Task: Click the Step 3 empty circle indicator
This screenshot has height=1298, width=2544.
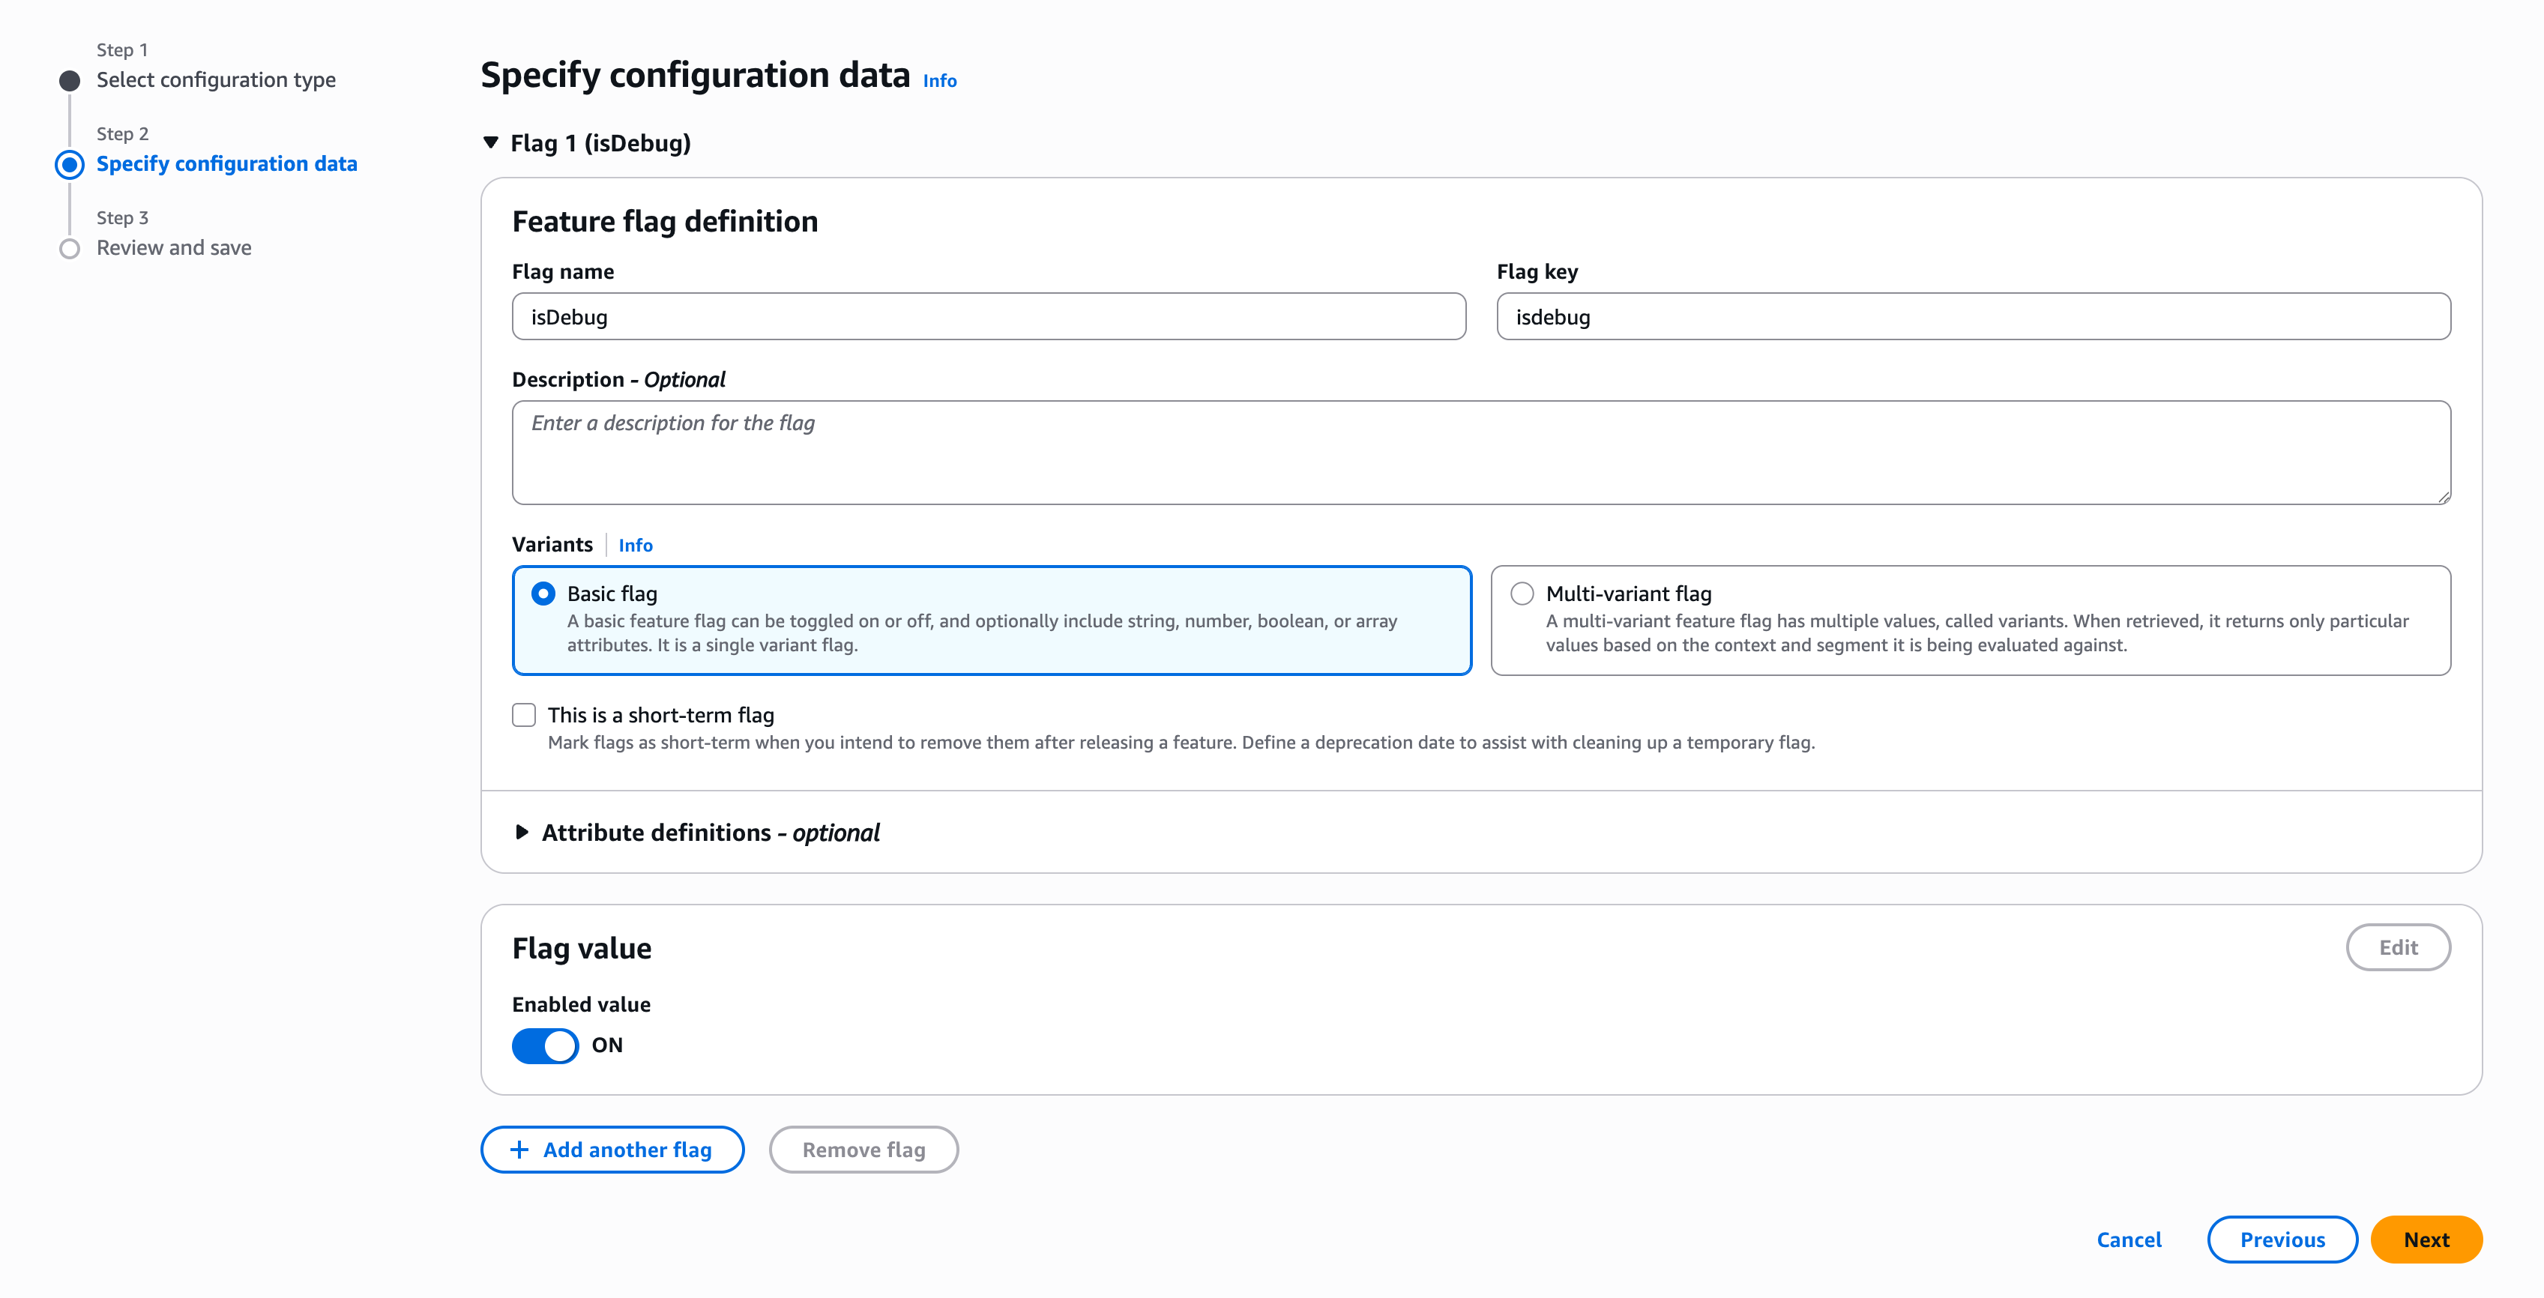Action: click(x=69, y=248)
